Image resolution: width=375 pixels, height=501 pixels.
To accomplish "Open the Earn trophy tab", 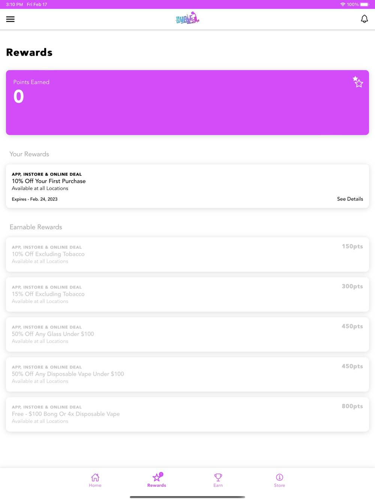I will tap(218, 480).
